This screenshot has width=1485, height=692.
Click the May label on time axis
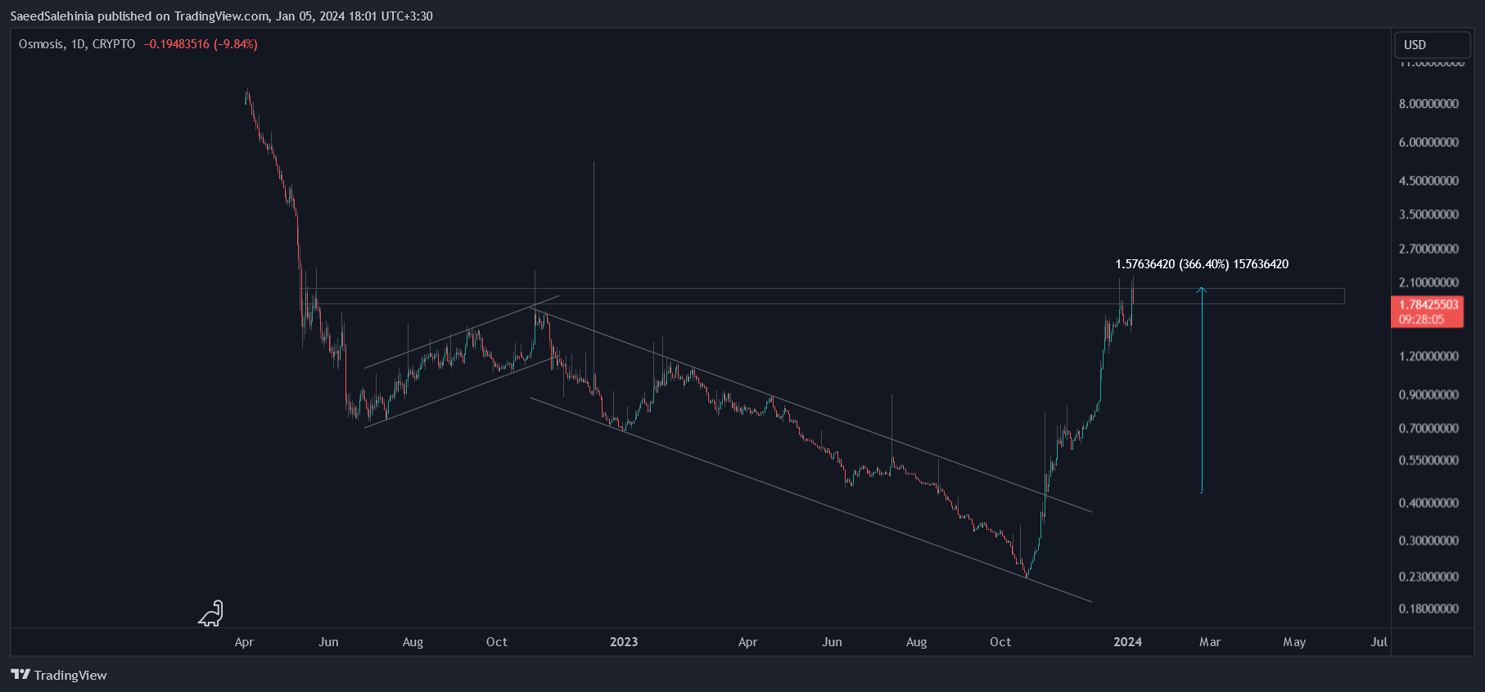point(1294,642)
